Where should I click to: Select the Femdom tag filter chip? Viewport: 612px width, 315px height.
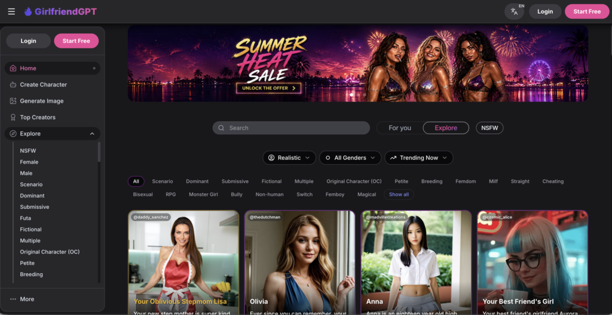466,181
